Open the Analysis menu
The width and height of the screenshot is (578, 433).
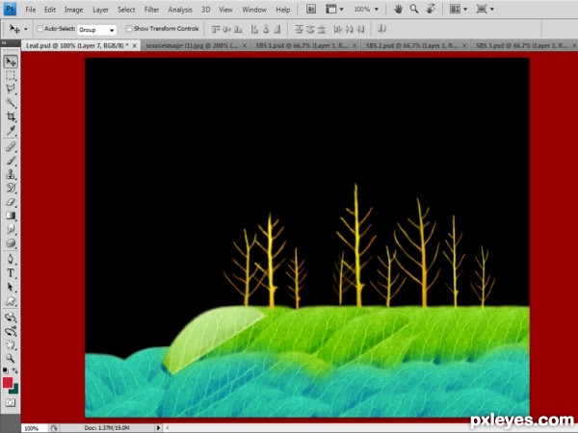click(180, 10)
